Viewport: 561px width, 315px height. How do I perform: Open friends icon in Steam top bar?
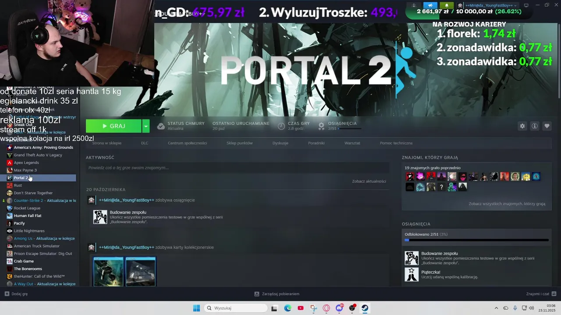pos(414,5)
